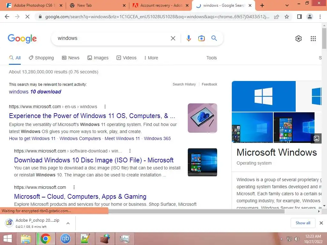
Task: Close the downloads bar
Action: coord(321,223)
